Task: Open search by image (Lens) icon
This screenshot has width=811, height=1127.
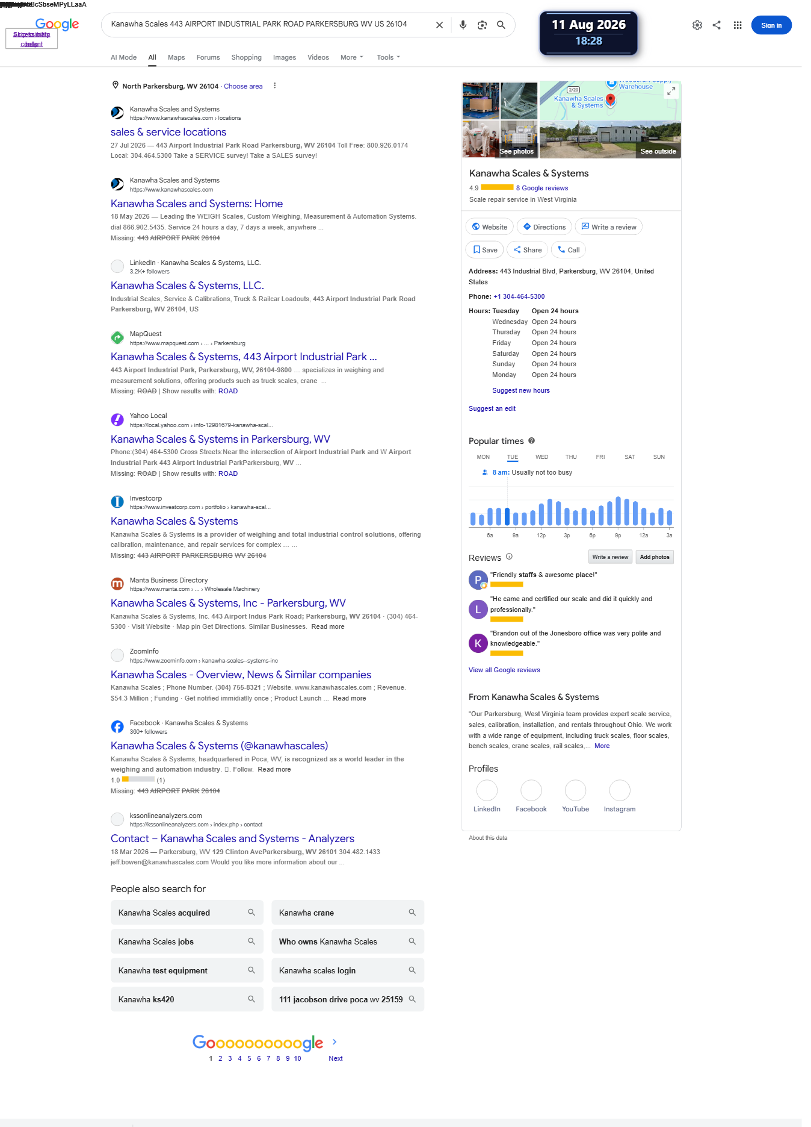Action: [x=482, y=25]
